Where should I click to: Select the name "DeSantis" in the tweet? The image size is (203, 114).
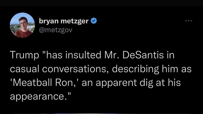click(x=143, y=55)
